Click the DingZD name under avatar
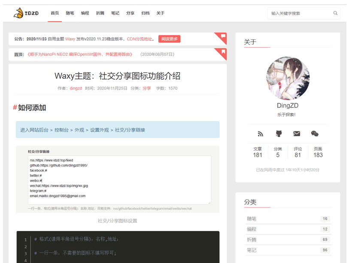The height and width of the screenshot is (263, 352). (288, 105)
